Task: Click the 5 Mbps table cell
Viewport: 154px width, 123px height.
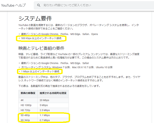Action: 53,105
